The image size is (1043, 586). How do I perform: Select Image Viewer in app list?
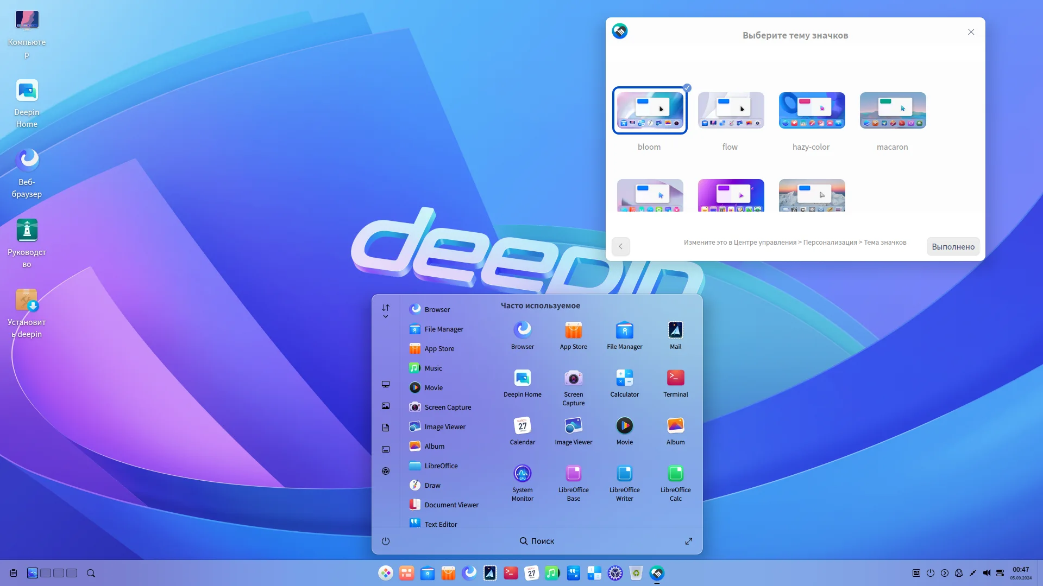444,427
